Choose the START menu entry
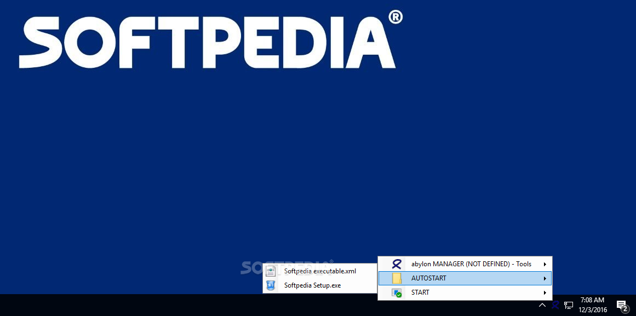This screenshot has height=316, width=636. point(465,292)
